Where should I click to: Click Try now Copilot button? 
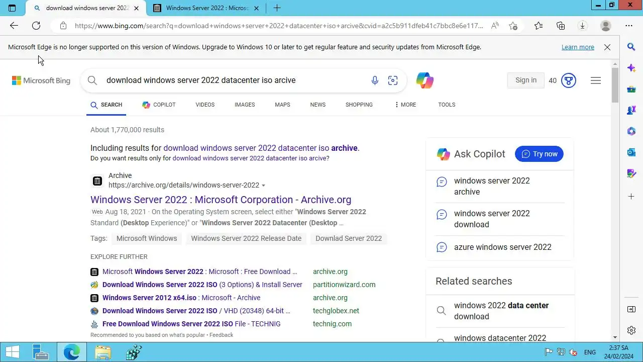point(539,154)
